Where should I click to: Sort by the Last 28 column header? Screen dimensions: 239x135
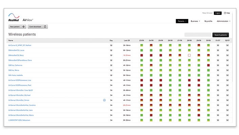tap(127, 40)
